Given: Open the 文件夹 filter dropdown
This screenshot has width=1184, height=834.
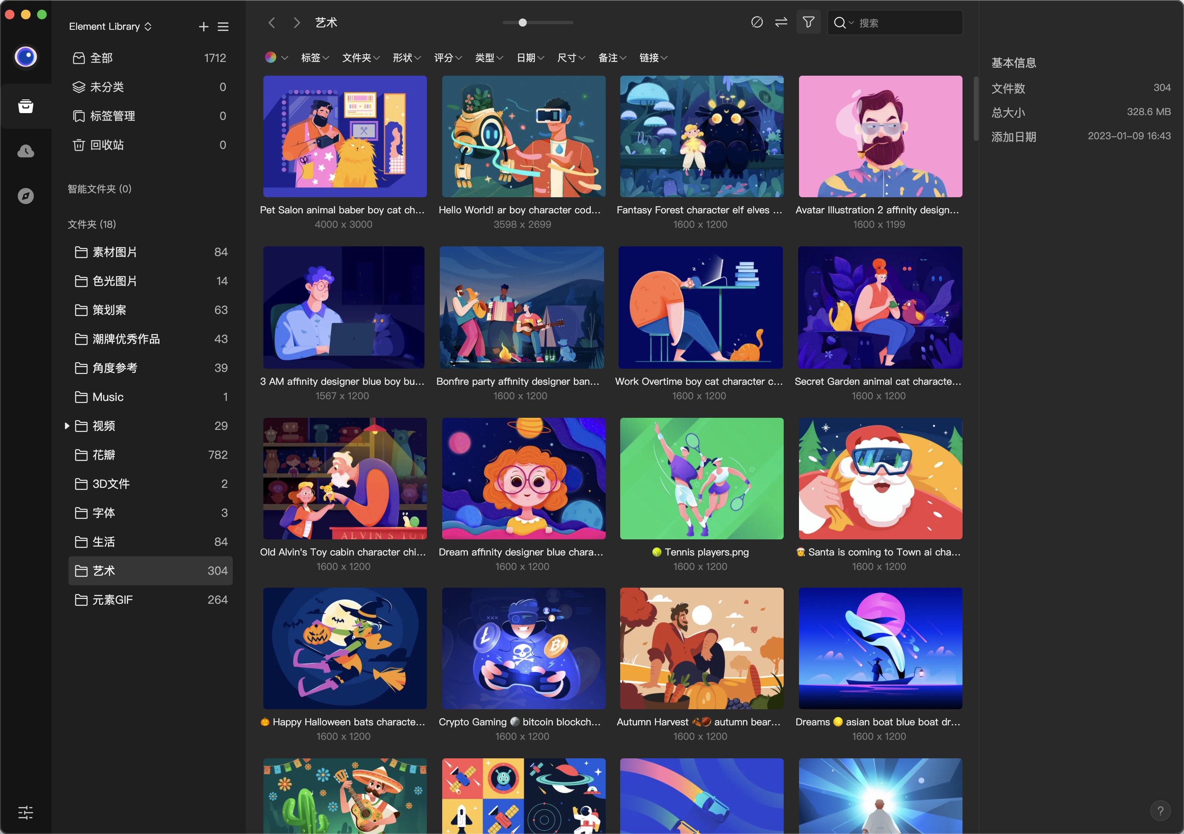Looking at the screenshot, I should coord(361,58).
